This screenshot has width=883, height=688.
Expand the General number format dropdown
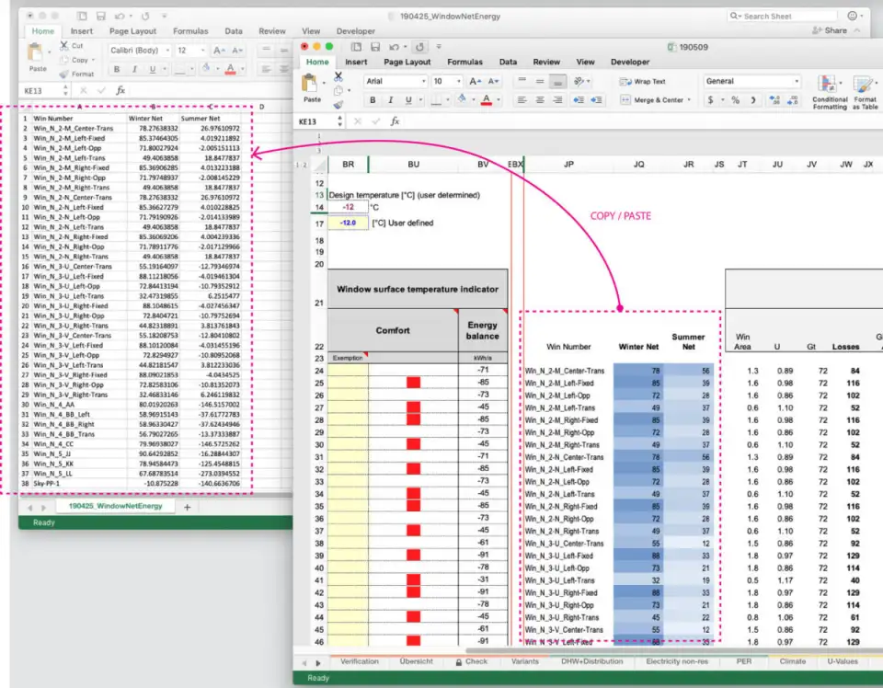796,81
